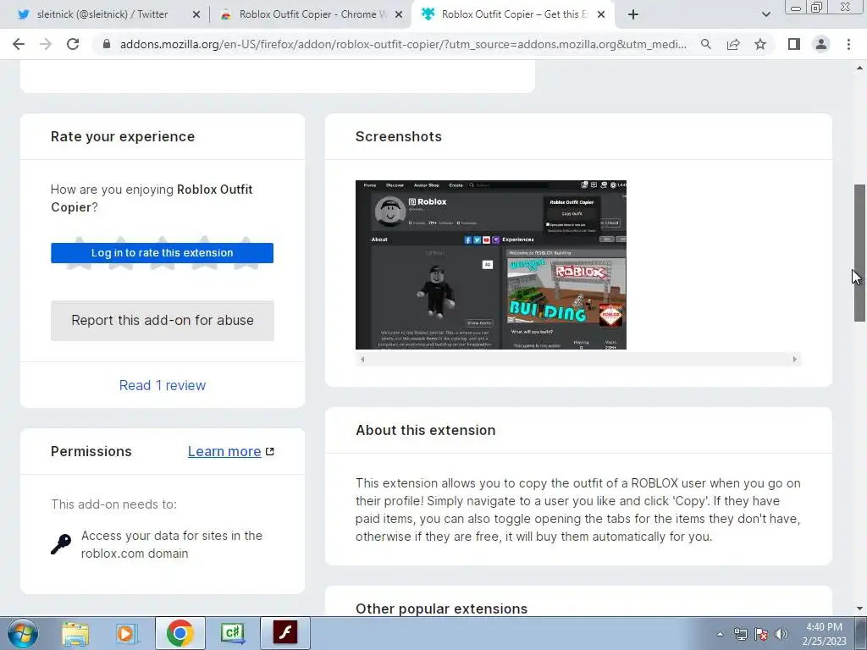This screenshot has height=650, width=867.
Task: Click Report this add-on for abuse
Action: pos(162,320)
